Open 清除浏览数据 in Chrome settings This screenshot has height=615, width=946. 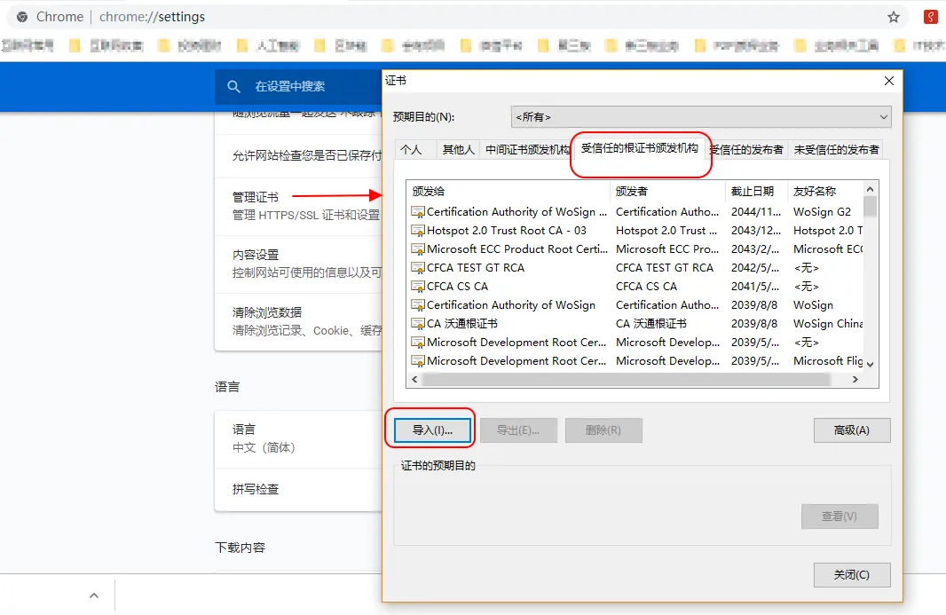click(x=299, y=321)
